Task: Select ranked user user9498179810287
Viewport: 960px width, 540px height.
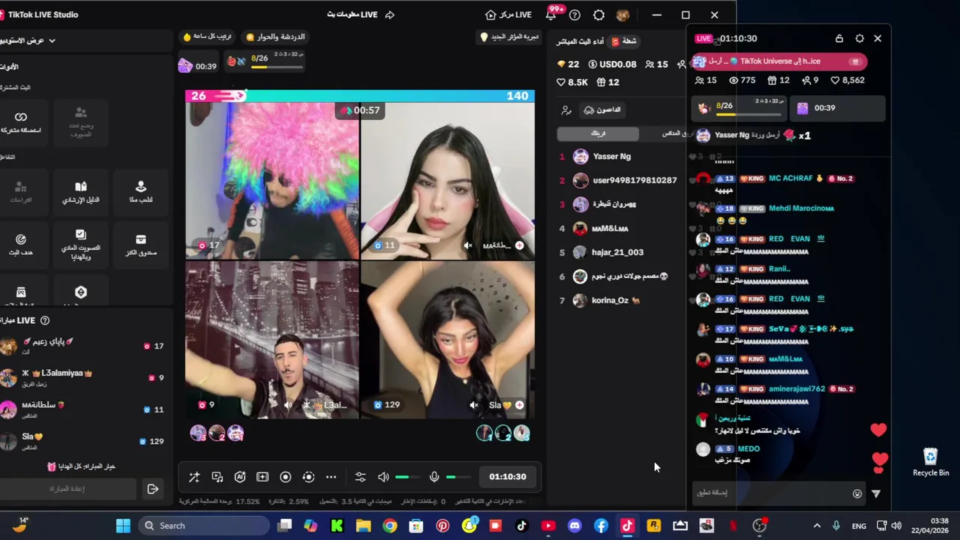Action: coord(634,180)
